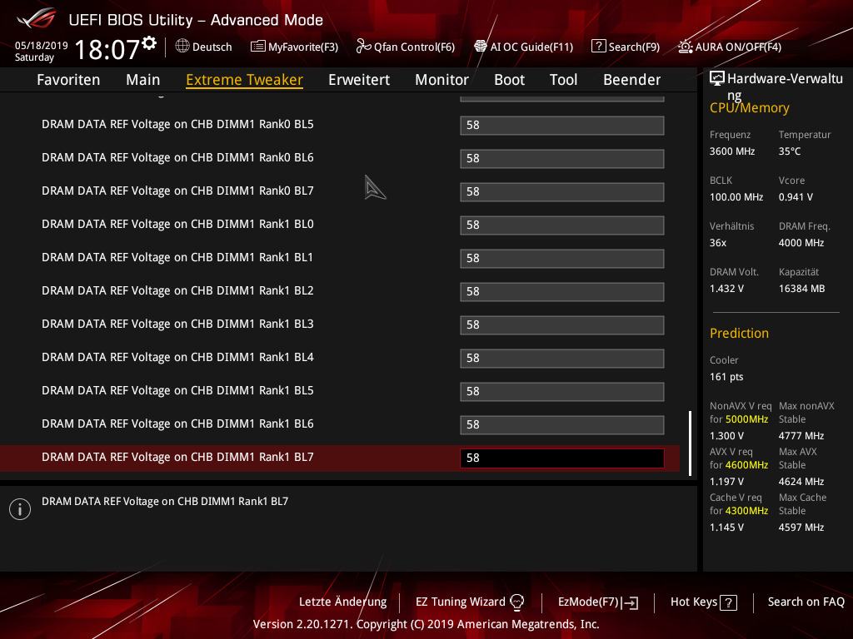Select the CHB DIMM1 Rank1 BL1 label
This screenshot has height=639, width=853.
(177, 257)
